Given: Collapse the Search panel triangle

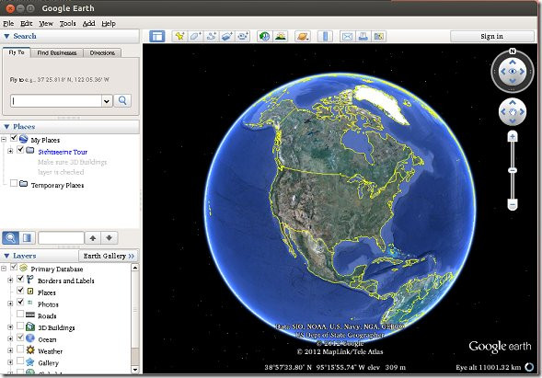Looking at the screenshot, I should [6, 36].
